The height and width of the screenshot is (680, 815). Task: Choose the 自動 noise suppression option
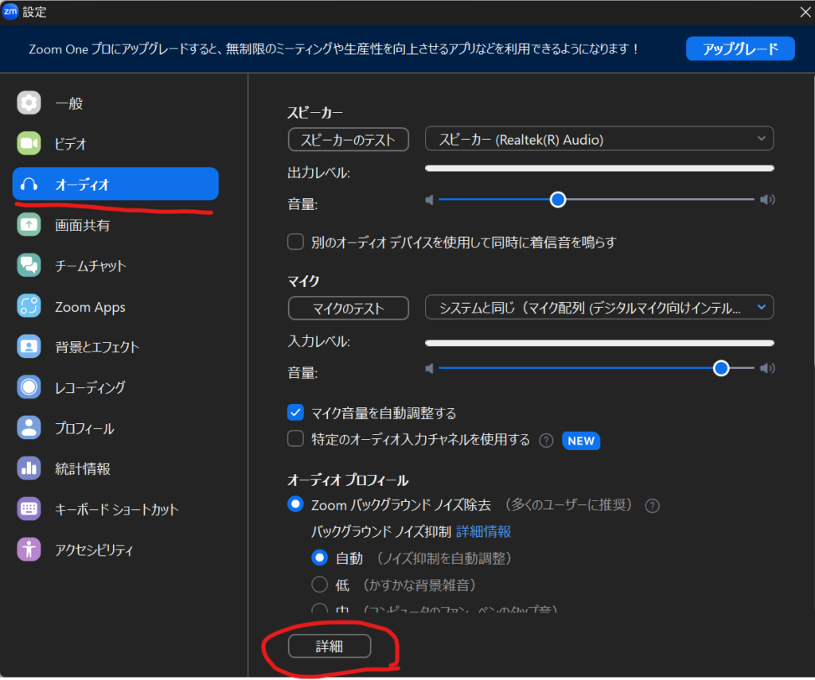(x=320, y=558)
